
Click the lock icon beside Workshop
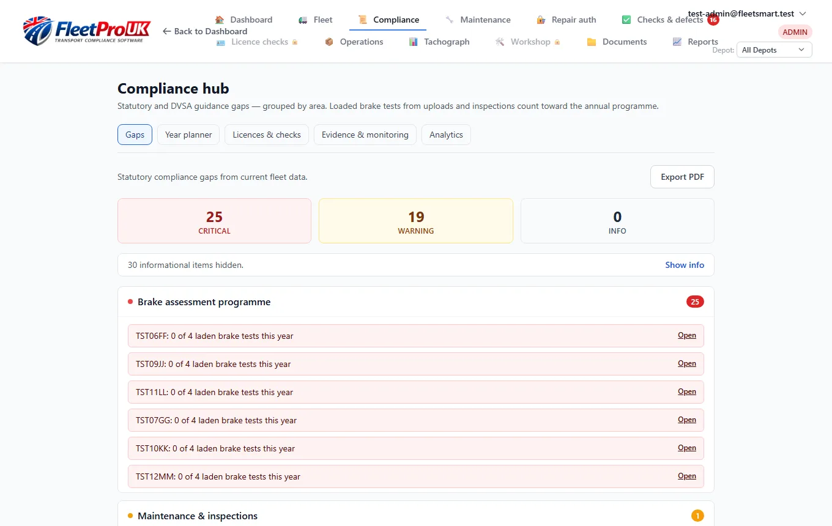(557, 42)
